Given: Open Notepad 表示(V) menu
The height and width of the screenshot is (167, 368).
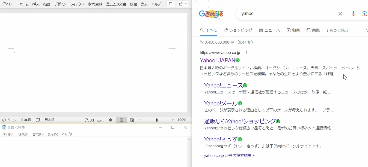Looking at the screenshot, I should [53, 134].
